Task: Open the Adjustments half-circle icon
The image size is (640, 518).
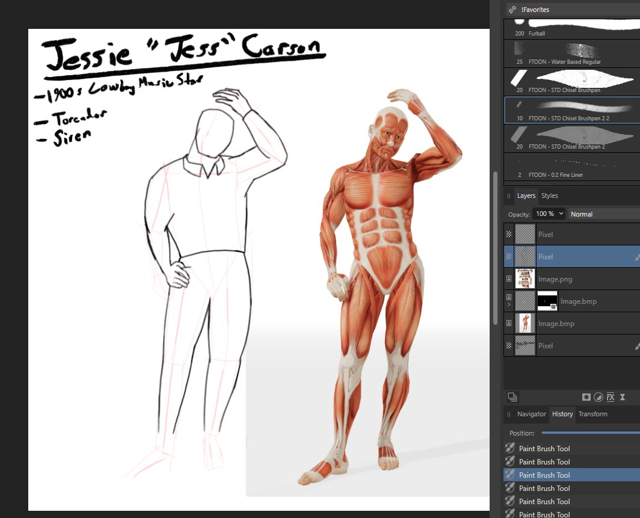Action: pyautogui.click(x=598, y=396)
